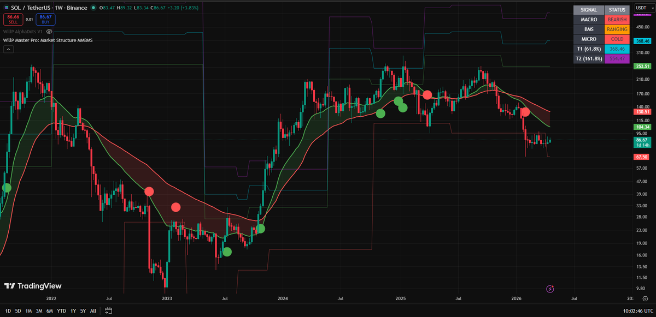The image size is (656, 317).
Task: Collapse the indicator legend with chevron
Action: (8, 49)
